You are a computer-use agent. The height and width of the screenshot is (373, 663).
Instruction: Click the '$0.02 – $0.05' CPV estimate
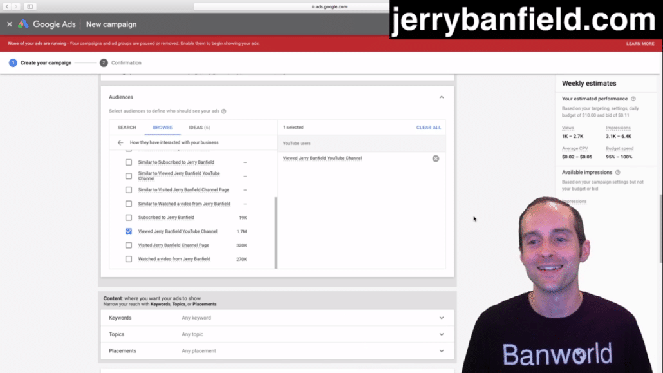point(577,157)
